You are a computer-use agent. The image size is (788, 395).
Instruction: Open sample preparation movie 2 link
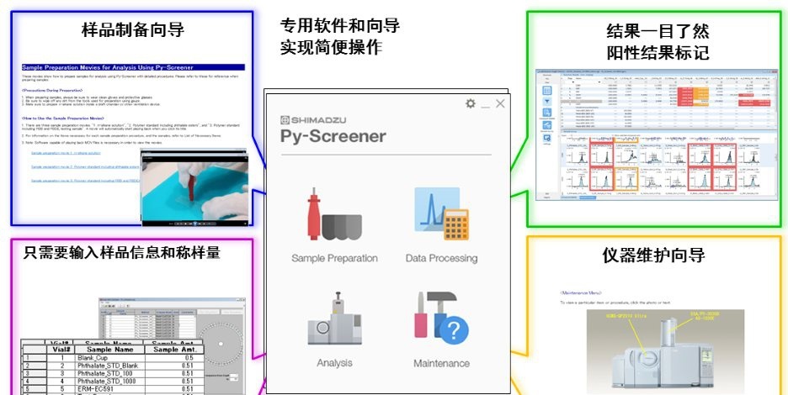click(85, 166)
